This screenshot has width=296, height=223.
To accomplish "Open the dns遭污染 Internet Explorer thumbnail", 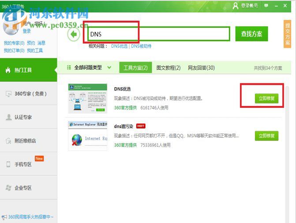I will click(88, 136).
